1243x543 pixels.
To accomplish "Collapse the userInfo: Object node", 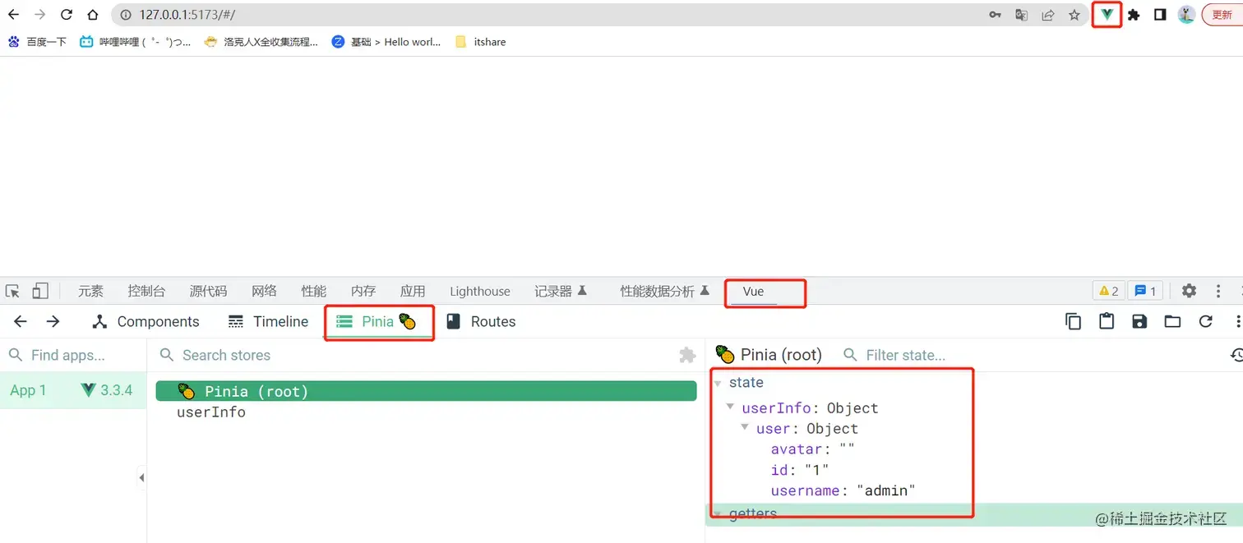I will point(731,408).
